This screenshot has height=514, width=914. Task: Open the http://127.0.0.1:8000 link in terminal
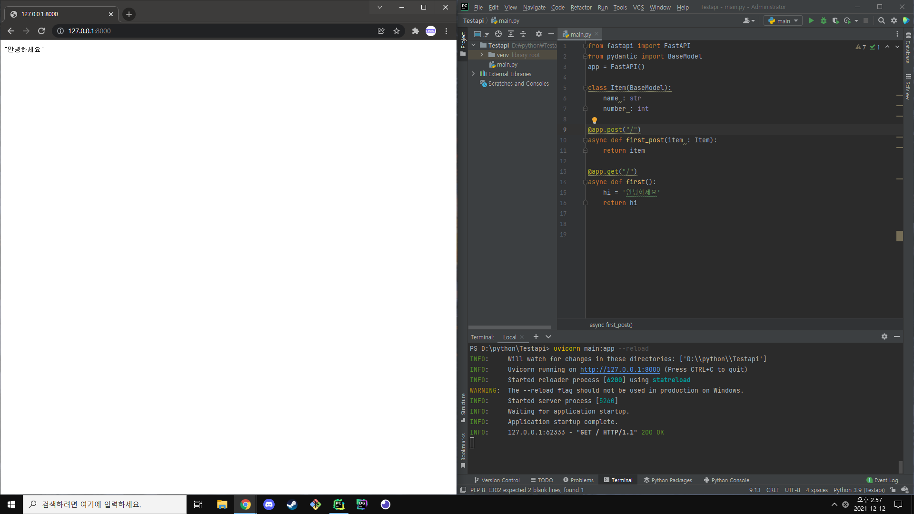(x=620, y=370)
